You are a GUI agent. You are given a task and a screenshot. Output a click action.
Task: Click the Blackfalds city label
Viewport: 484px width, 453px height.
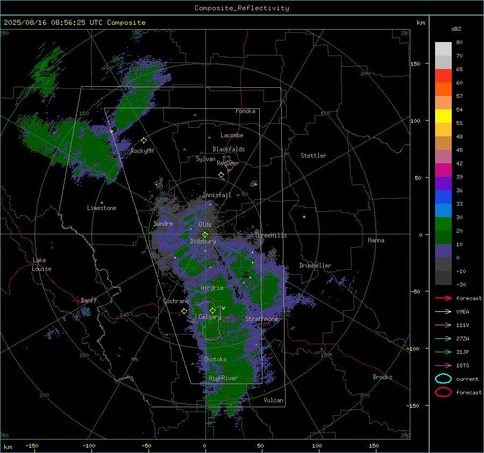pos(229,149)
